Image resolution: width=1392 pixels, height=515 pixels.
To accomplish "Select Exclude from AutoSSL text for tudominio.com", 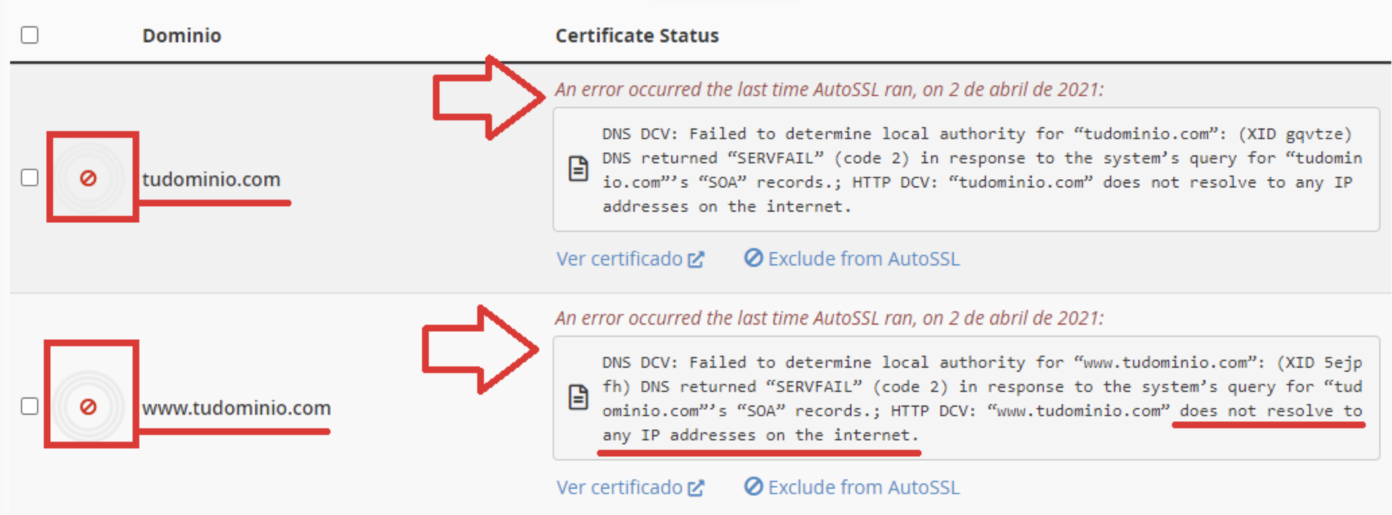I will [x=864, y=260].
